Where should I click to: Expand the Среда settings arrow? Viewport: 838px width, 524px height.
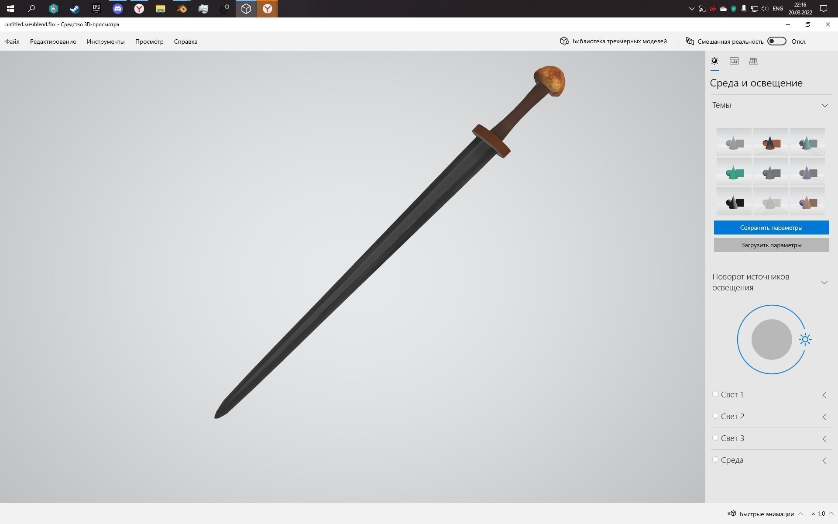click(824, 460)
